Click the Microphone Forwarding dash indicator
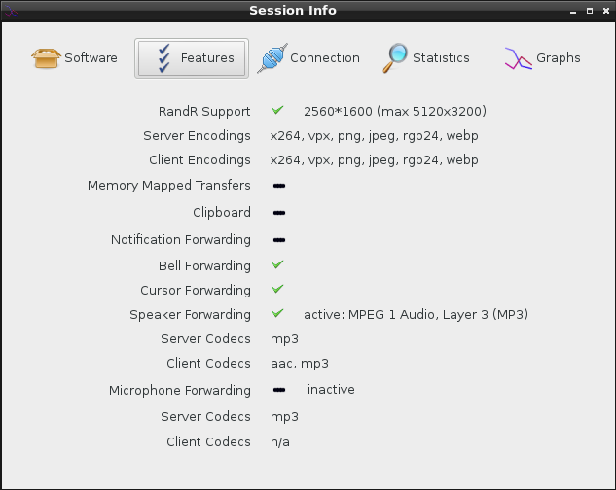616x490 pixels. click(279, 390)
